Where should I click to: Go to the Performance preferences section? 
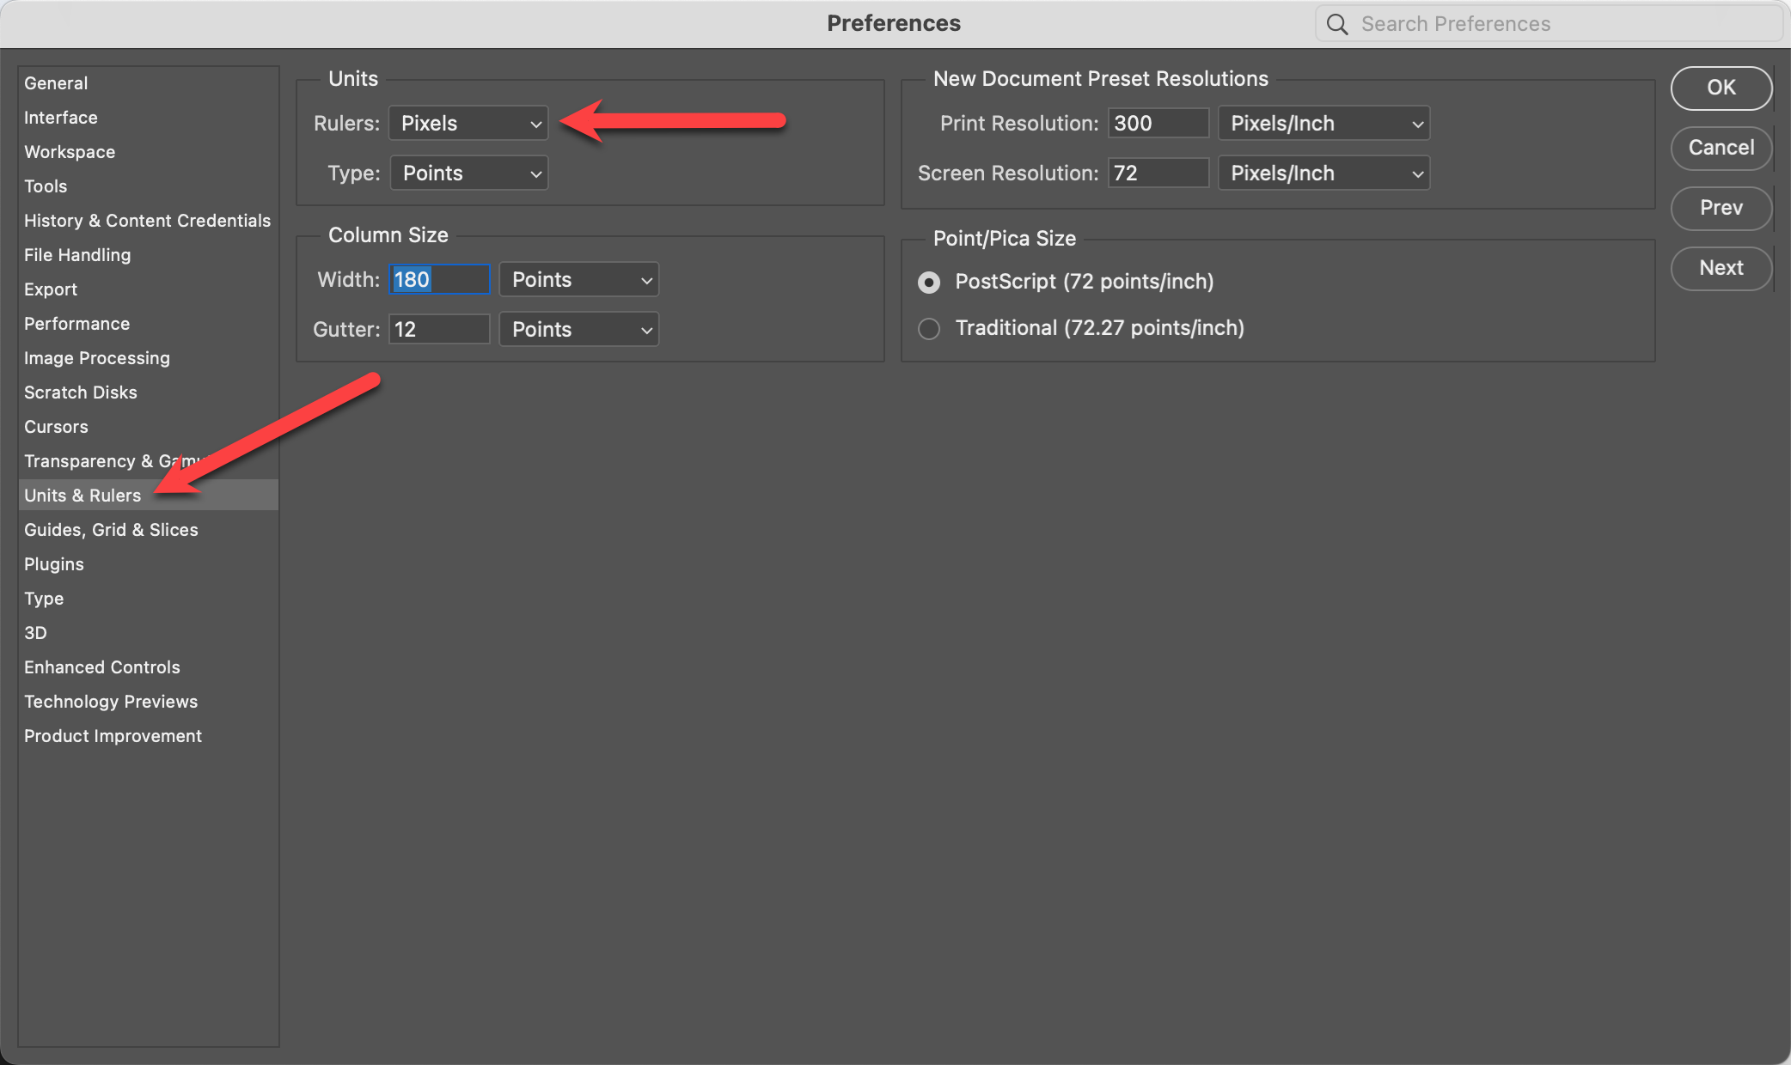point(76,324)
